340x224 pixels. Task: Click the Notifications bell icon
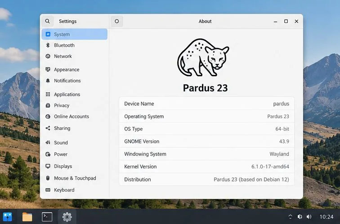(x=48, y=81)
